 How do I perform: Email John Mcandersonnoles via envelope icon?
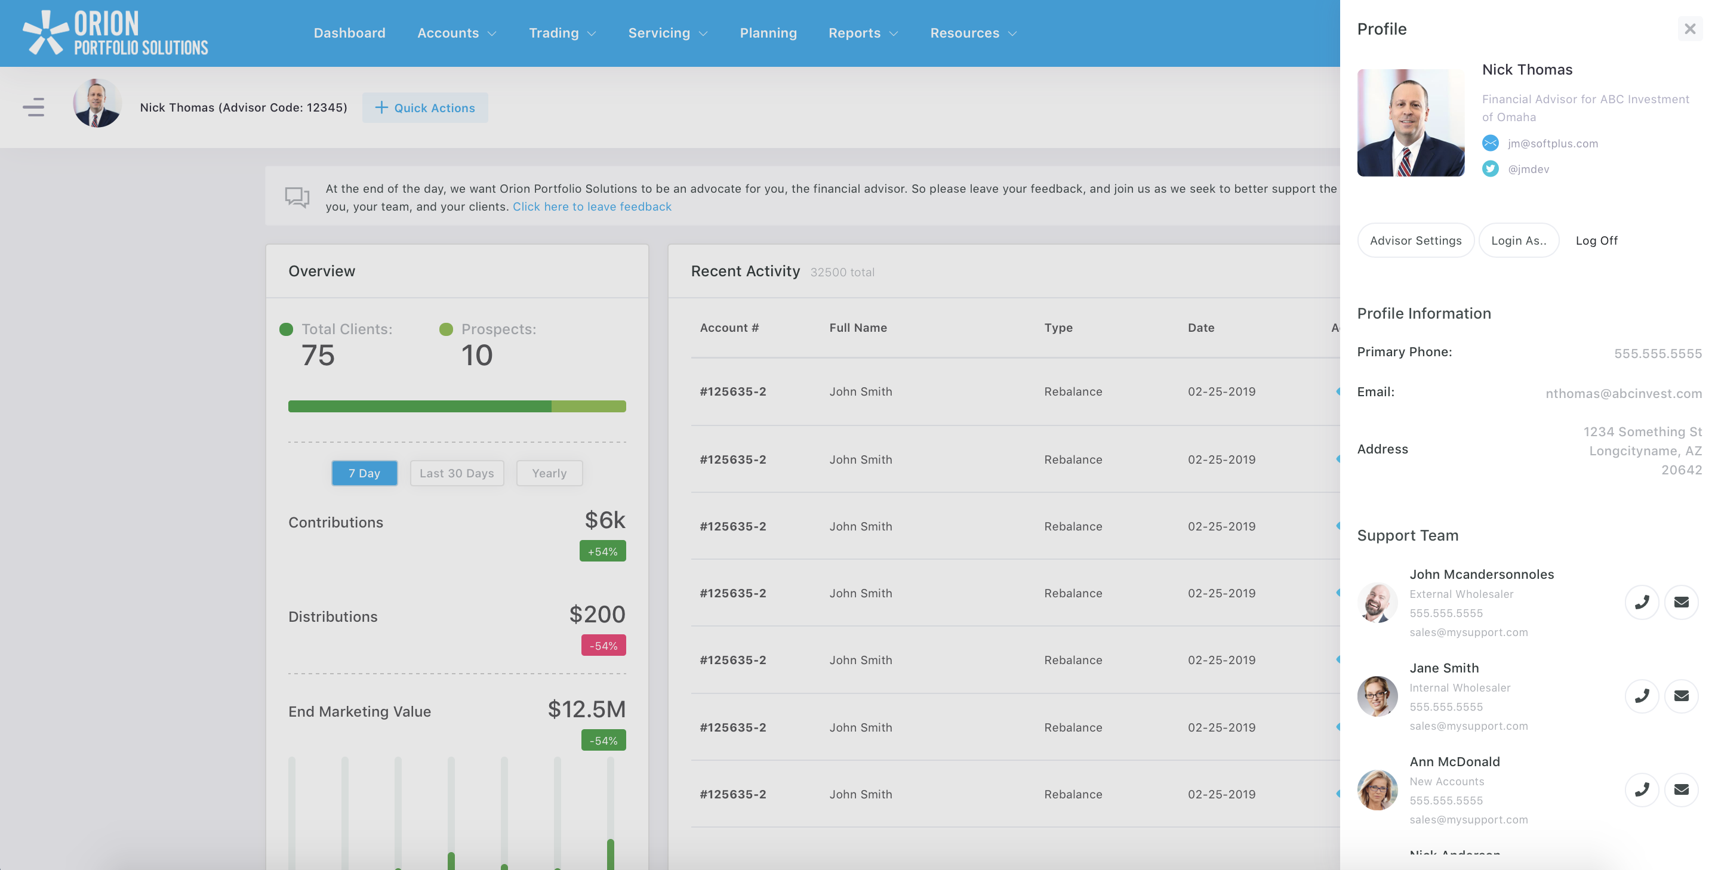pos(1680,602)
